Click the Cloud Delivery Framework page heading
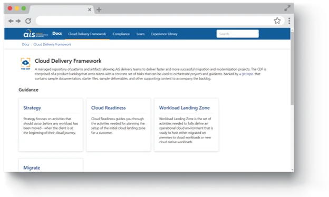This screenshot has width=329, height=197. pos(68,61)
